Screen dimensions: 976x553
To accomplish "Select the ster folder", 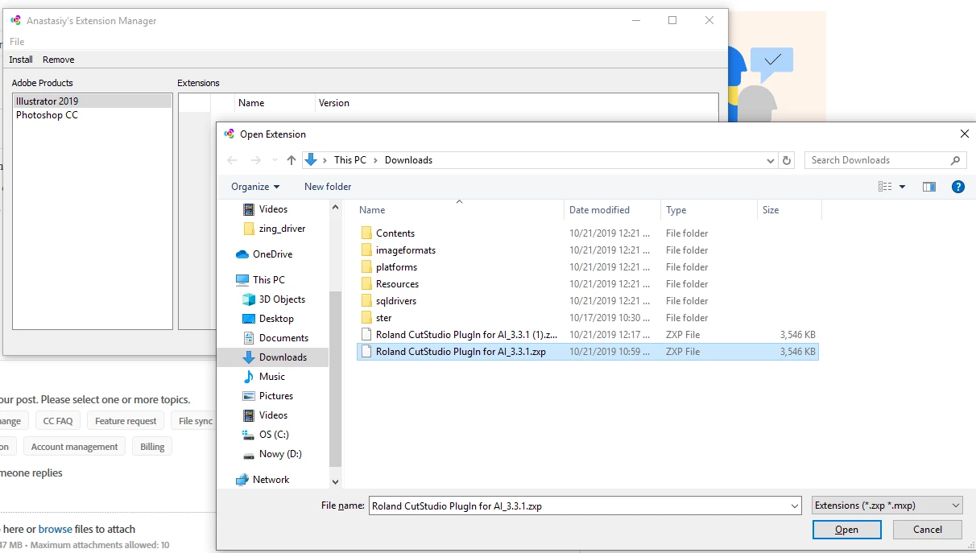I will pyautogui.click(x=383, y=318).
